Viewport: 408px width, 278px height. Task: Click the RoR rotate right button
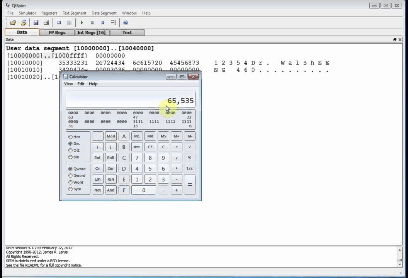point(110,158)
